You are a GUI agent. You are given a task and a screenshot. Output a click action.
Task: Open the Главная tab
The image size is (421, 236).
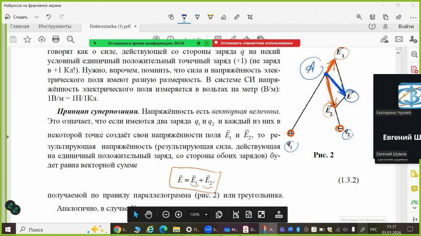coord(20,26)
